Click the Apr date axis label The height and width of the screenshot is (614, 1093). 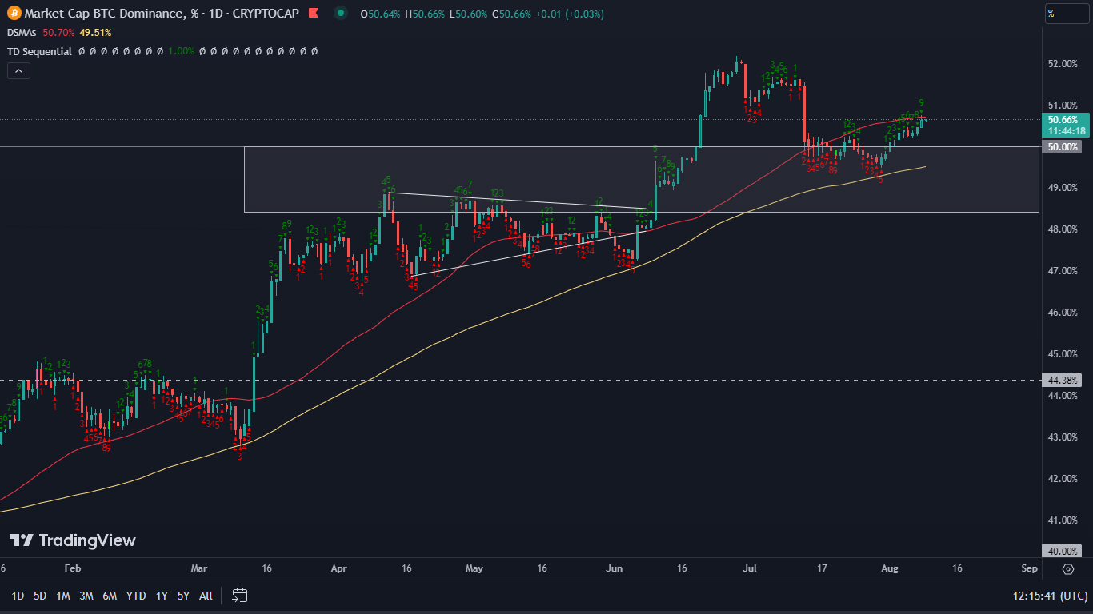tap(338, 568)
